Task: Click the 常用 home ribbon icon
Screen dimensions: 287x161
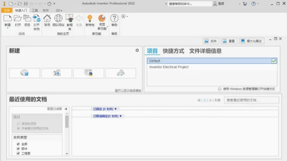Action: pos(47,18)
